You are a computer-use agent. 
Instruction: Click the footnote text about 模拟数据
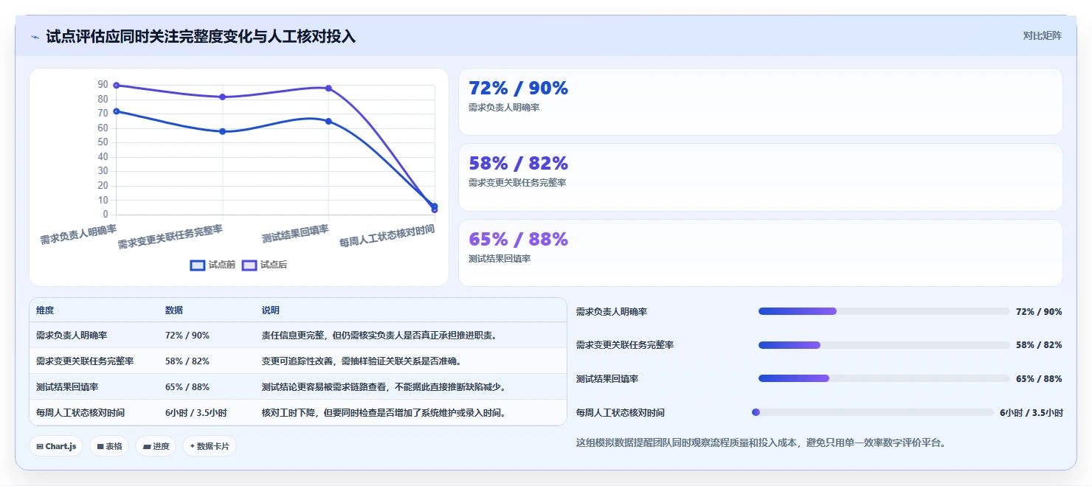761,442
